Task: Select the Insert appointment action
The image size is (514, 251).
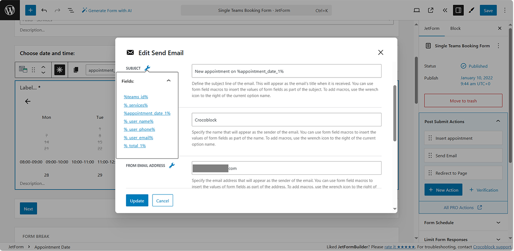Action: (463, 138)
